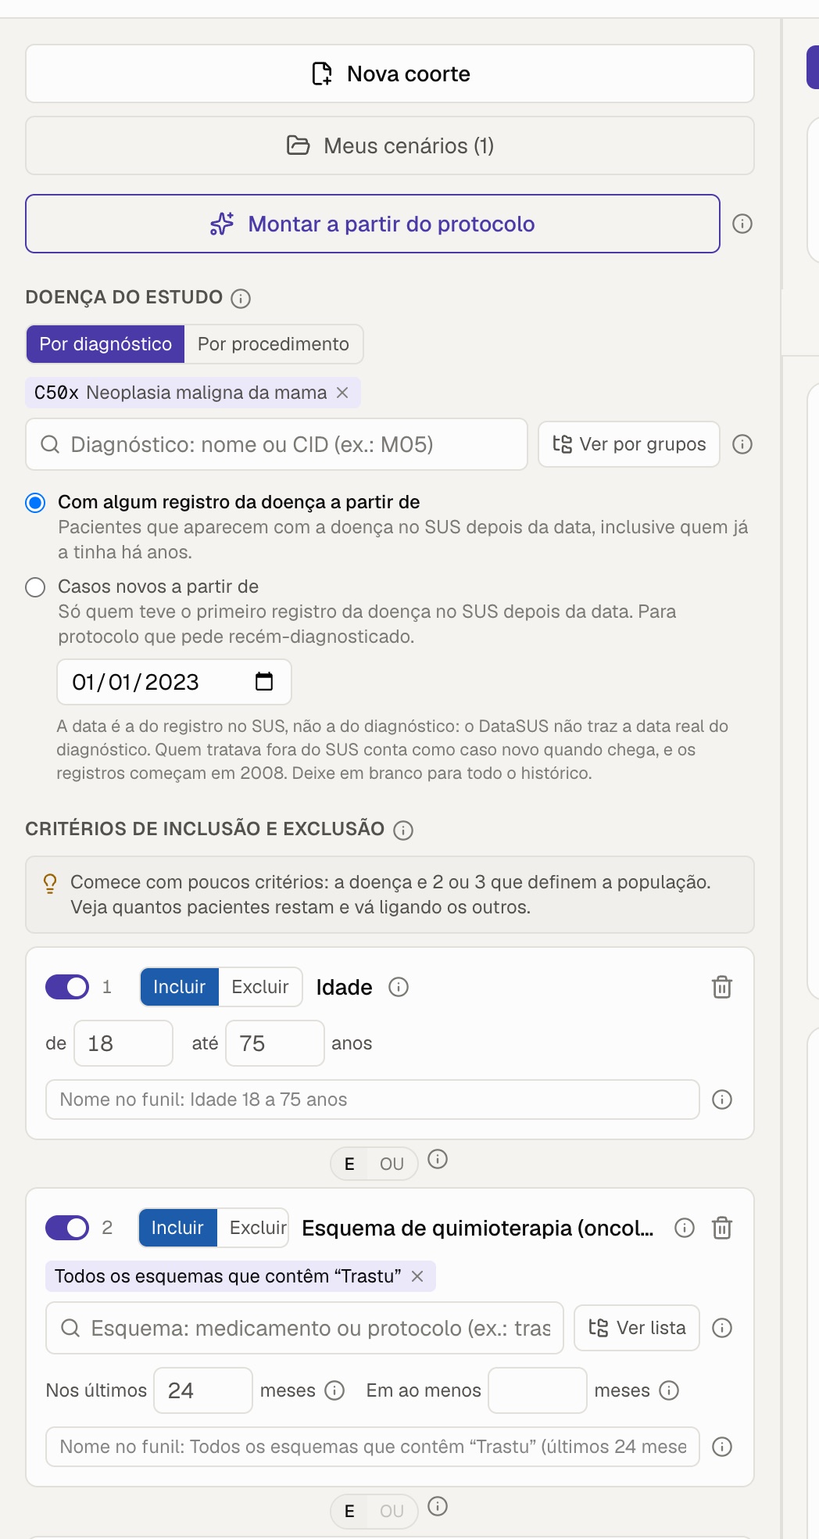Select Excluir for the Idade criterion
The height and width of the screenshot is (1539, 819).
260,987
